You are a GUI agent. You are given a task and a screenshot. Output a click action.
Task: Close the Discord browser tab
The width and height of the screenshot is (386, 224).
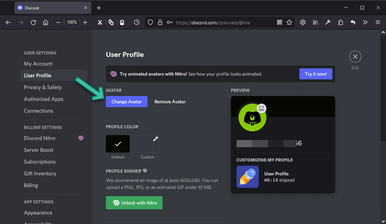[x=86, y=8]
